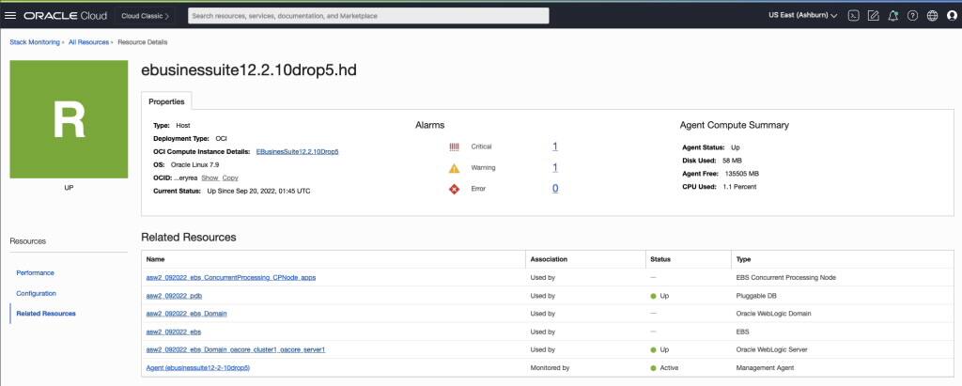Open asw2_092022_ebs resource link
The height and width of the screenshot is (386, 962).
(174, 332)
